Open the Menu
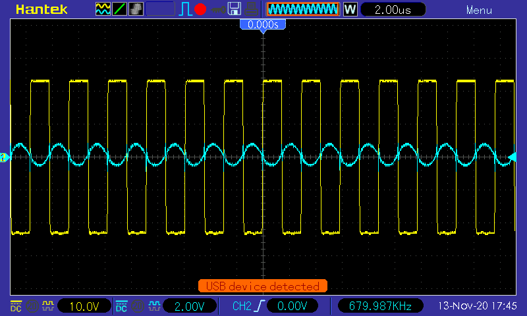 click(x=479, y=11)
